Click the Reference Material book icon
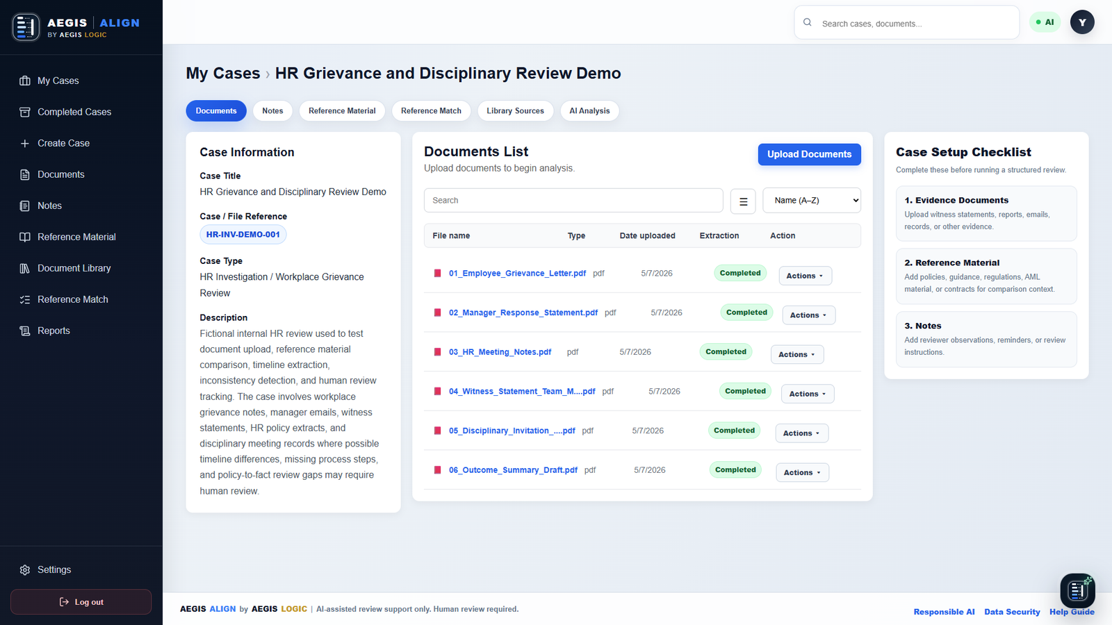 25,237
